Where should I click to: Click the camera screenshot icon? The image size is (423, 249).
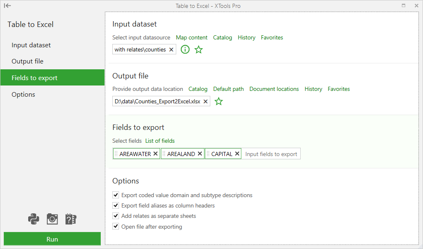[x=52, y=219]
